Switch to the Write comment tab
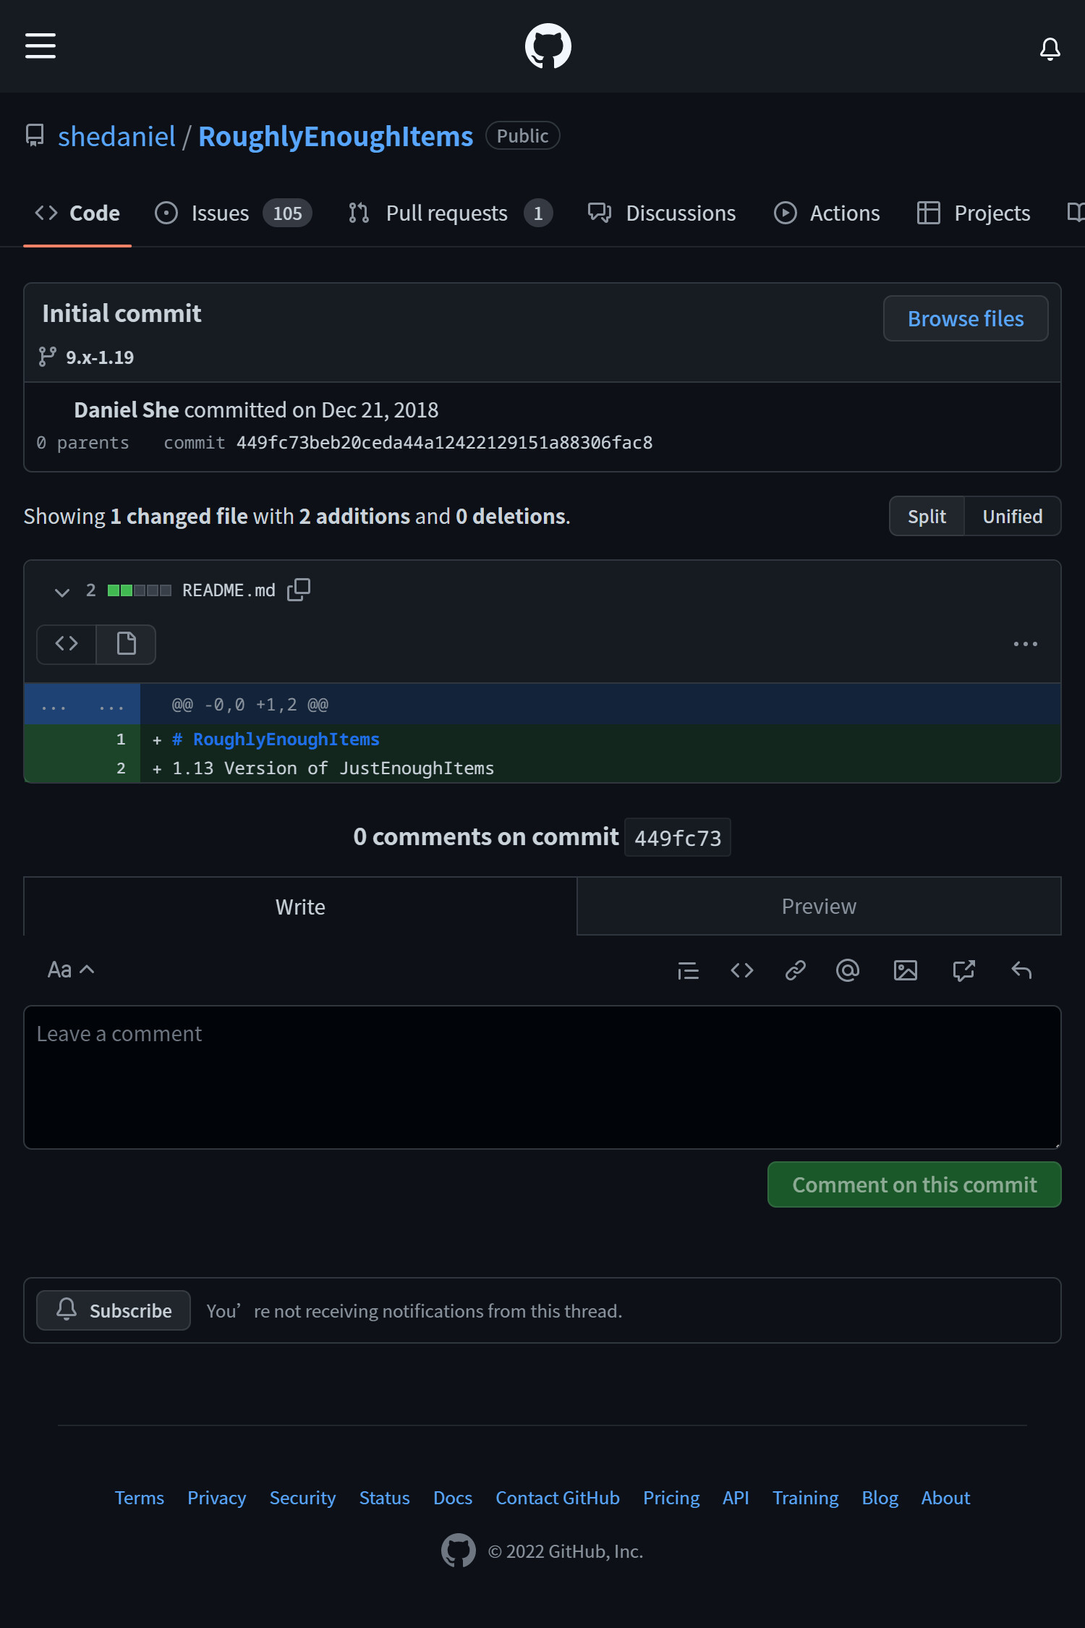Image resolution: width=1085 pixels, height=1628 pixels. 300,907
